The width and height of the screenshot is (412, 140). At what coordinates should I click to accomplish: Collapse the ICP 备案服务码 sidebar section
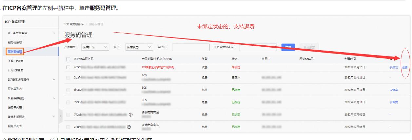54,33
